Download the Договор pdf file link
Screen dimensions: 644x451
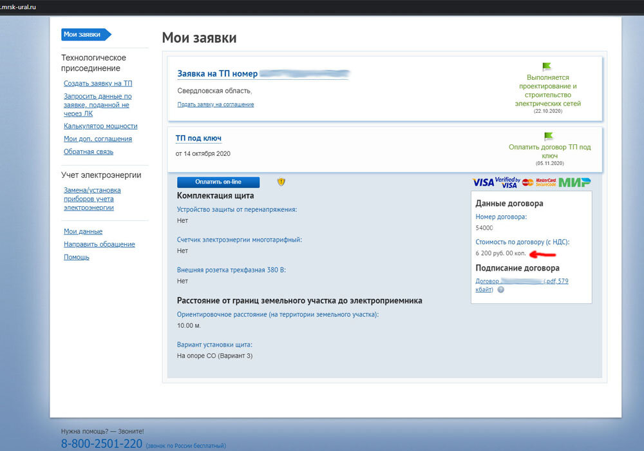522,285
